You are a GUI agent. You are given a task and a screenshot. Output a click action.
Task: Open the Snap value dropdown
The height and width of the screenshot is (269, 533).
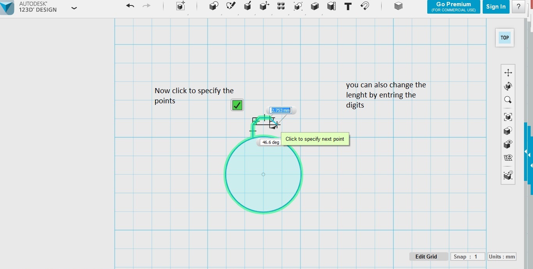click(467, 257)
